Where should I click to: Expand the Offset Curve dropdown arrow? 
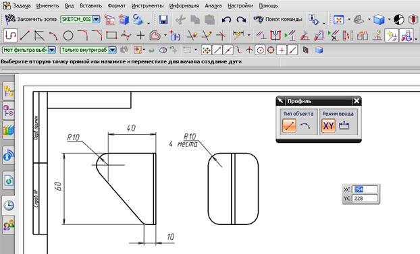coord(165,35)
